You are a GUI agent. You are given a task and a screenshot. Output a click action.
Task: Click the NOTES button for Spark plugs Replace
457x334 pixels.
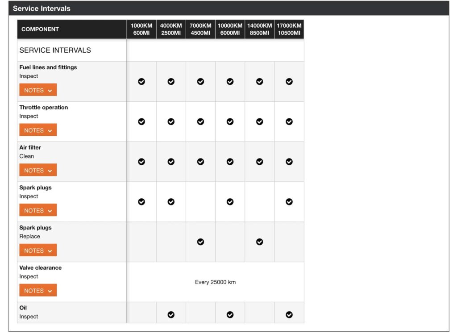(38, 250)
